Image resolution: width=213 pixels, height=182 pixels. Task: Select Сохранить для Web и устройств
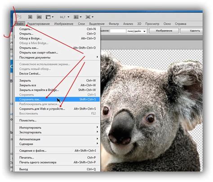(58, 109)
